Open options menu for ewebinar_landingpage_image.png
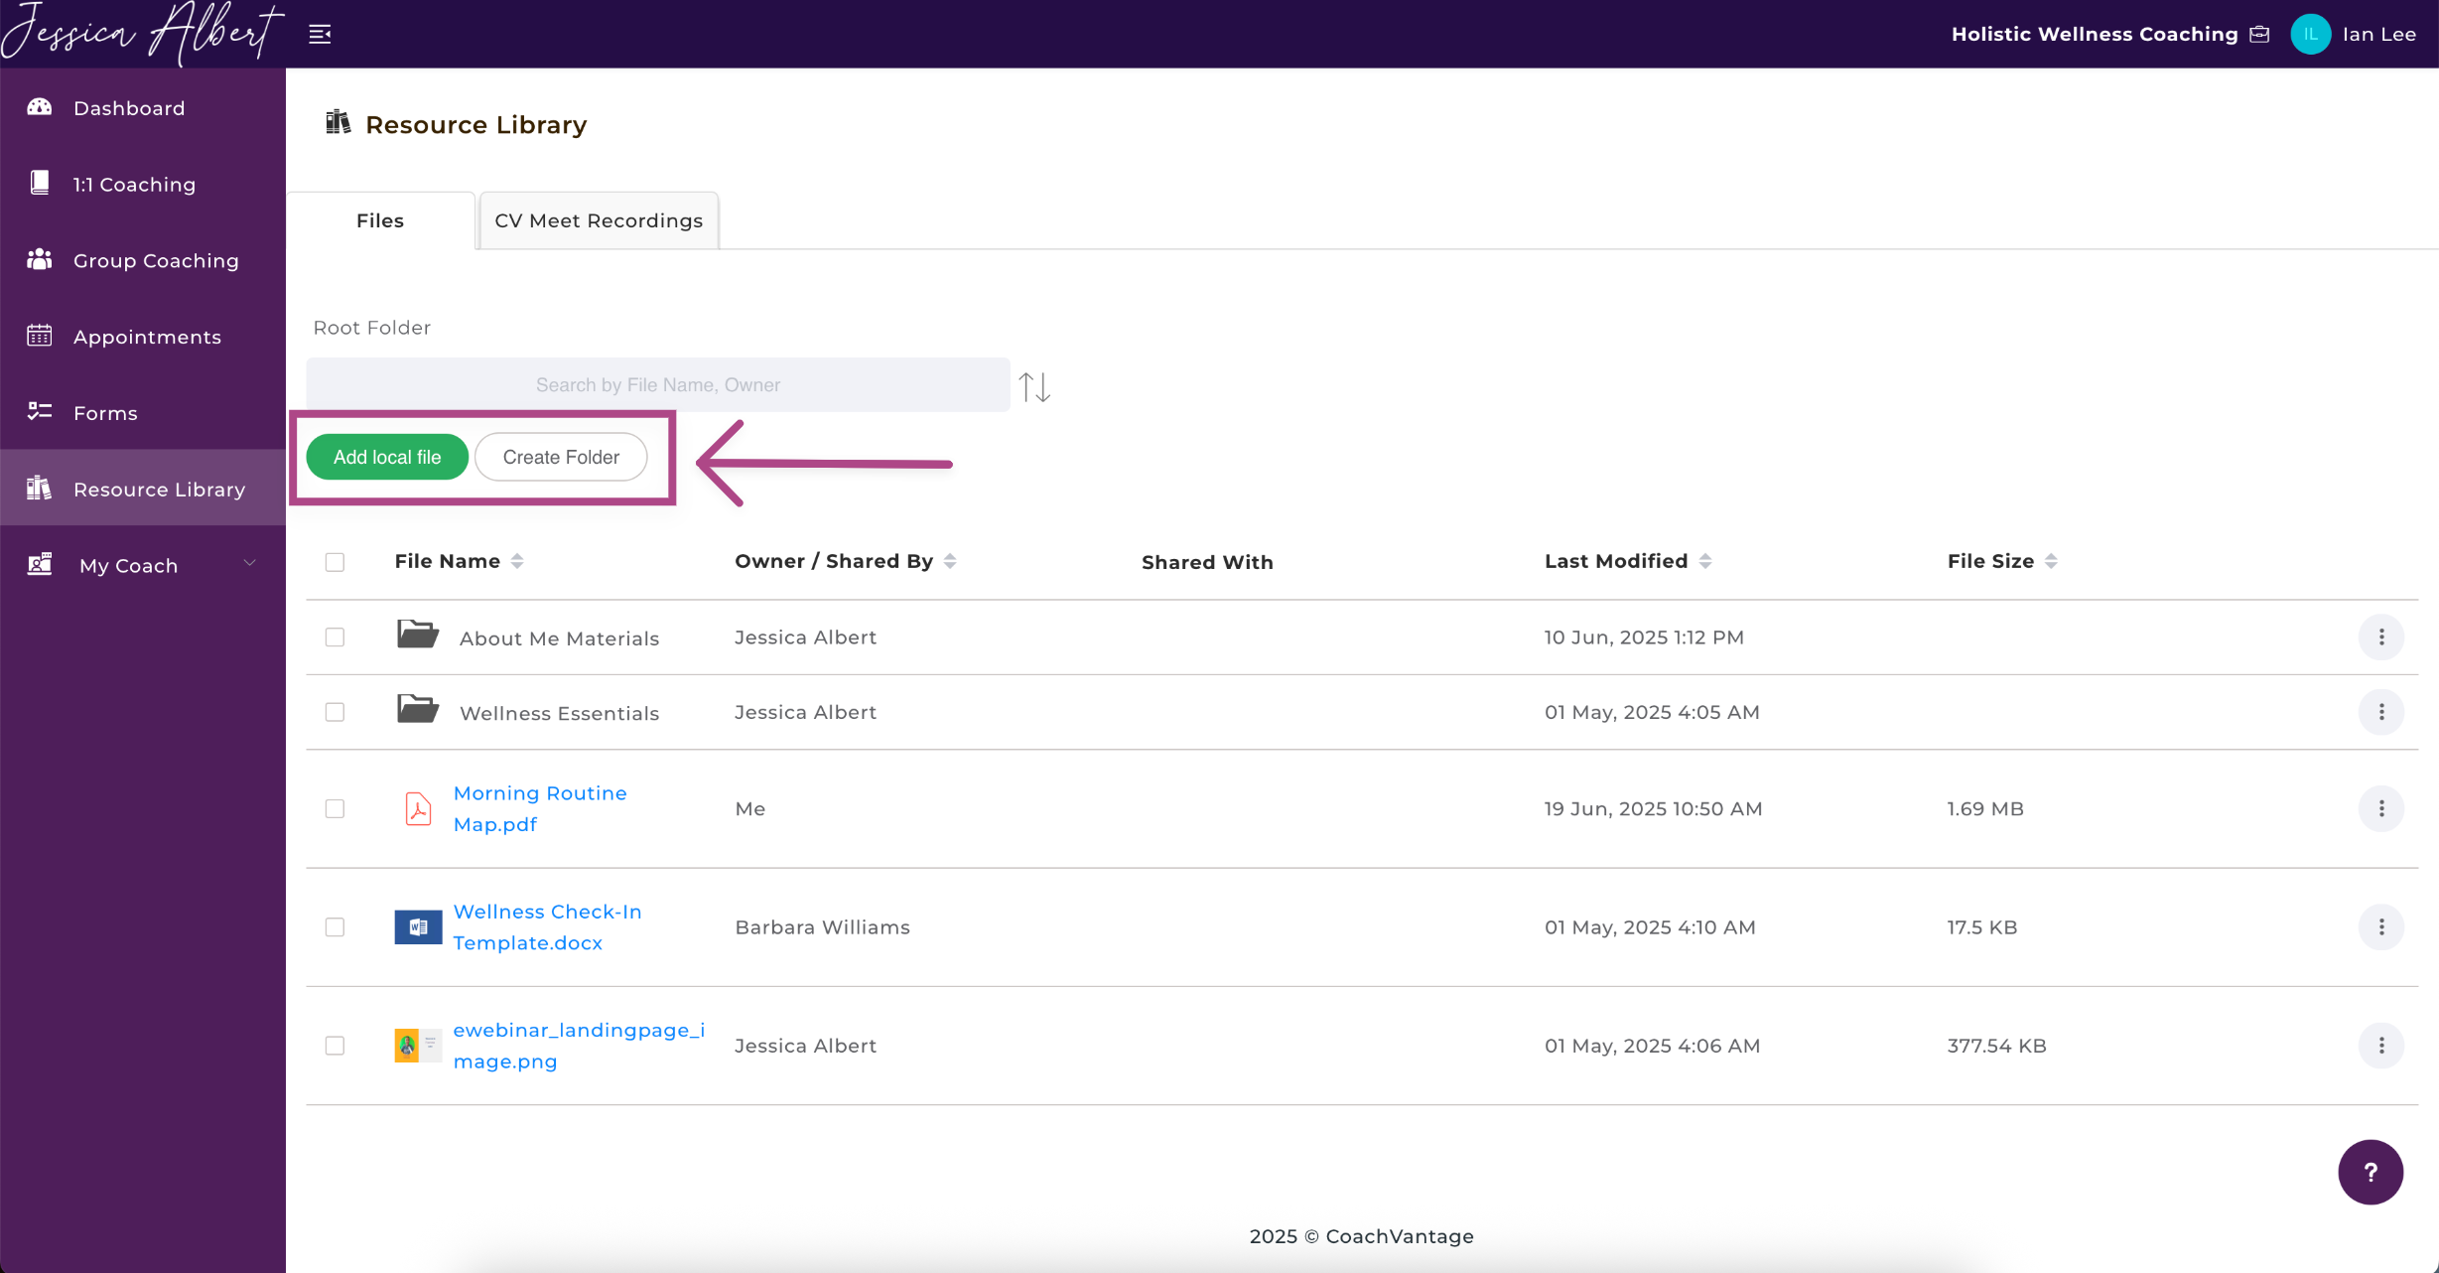The width and height of the screenshot is (2439, 1273). point(2380,1045)
